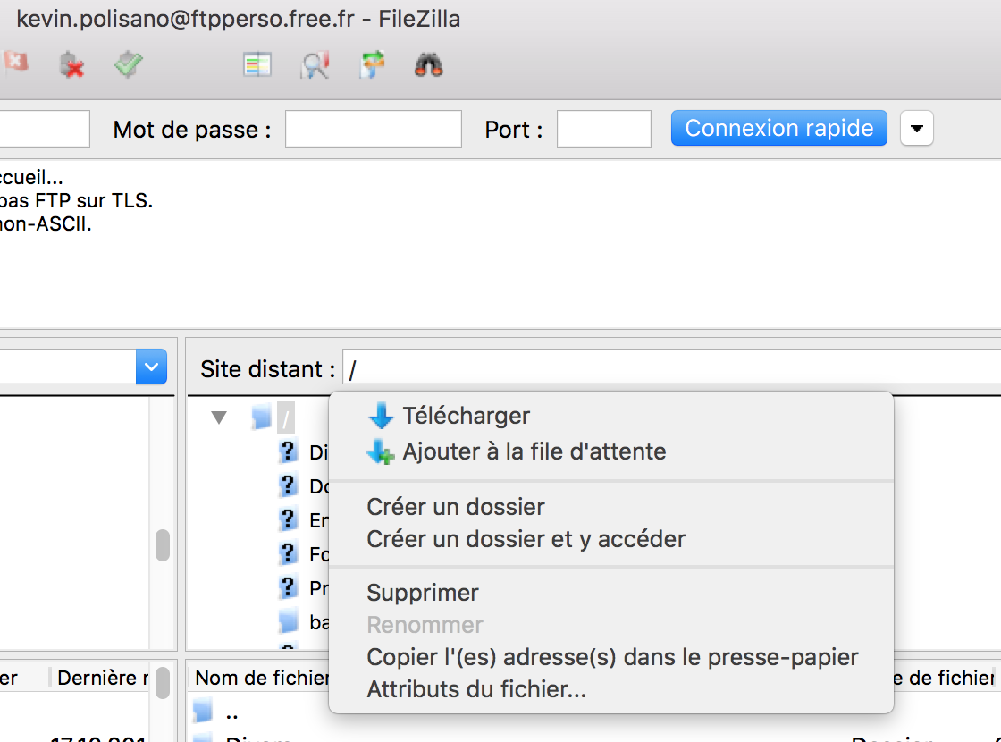This screenshot has height=742, width=1001.
Task: Click the Mot de passe input field
Action: (x=374, y=129)
